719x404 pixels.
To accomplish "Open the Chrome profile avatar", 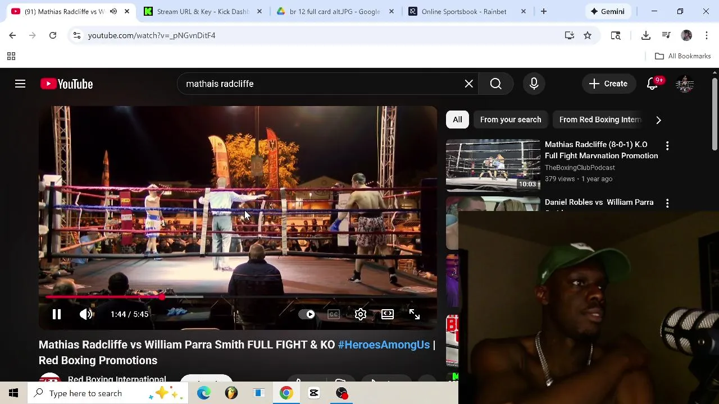I will (686, 35).
